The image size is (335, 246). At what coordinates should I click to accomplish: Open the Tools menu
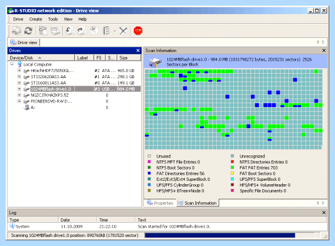53,19
